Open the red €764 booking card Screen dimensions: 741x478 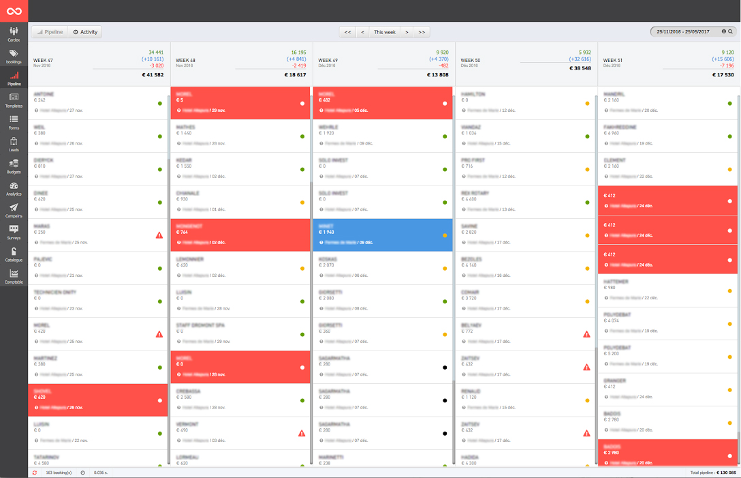tap(240, 235)
